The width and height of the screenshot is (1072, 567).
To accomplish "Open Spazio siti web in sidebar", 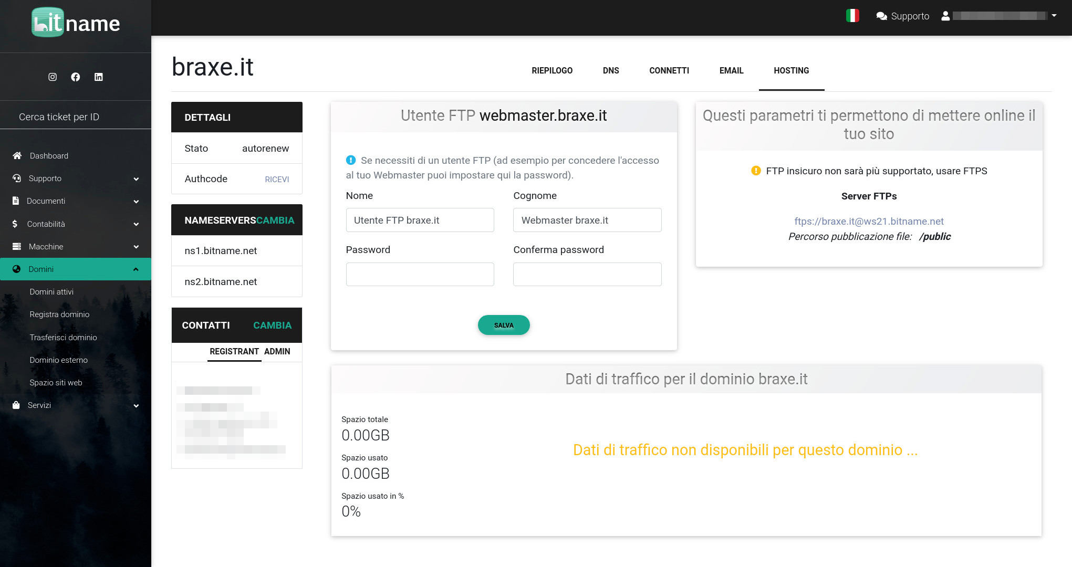I will (x=56, y=382).
